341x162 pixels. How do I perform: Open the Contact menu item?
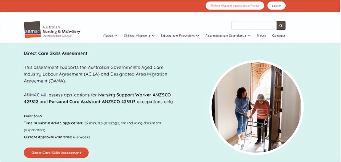click(x=279, y=36)
